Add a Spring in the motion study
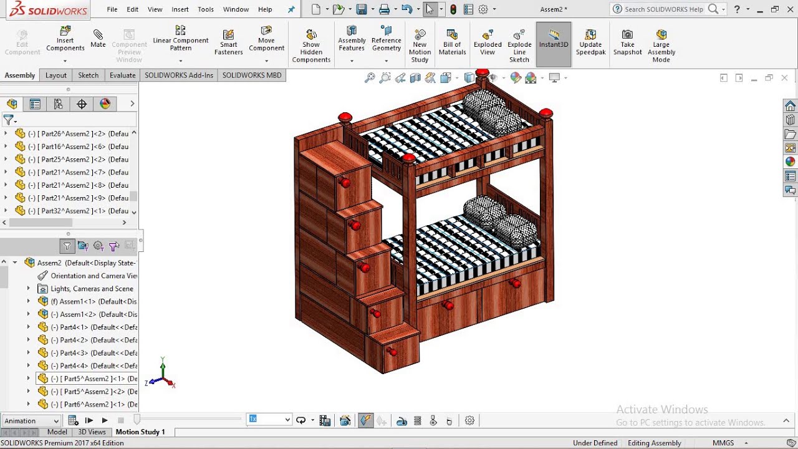798x449 pixels. (x=418, y=421)
